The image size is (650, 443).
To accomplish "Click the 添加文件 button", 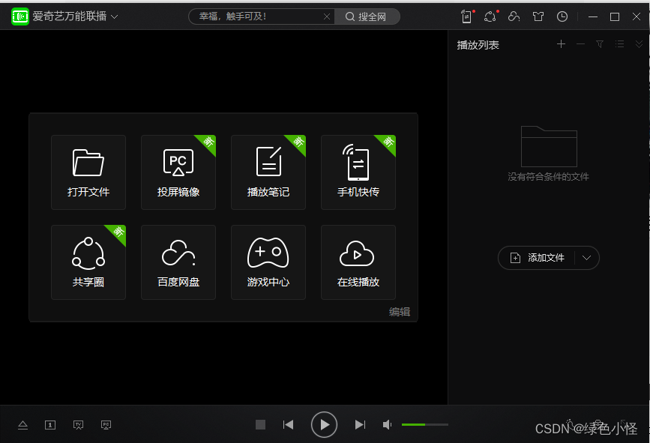I will (x=538, y=258).
